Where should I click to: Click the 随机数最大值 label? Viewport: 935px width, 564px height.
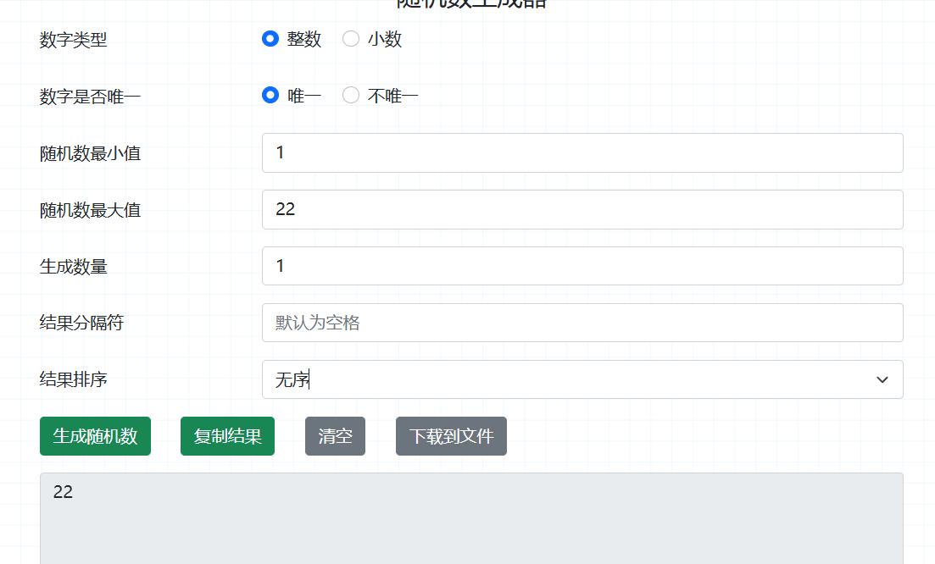(x=91, y=210)
